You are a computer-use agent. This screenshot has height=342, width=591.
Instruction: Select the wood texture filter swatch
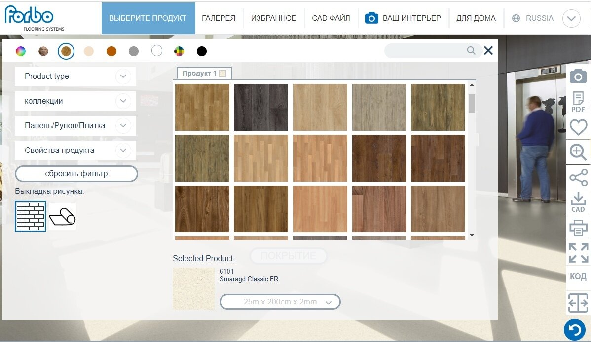66,51
